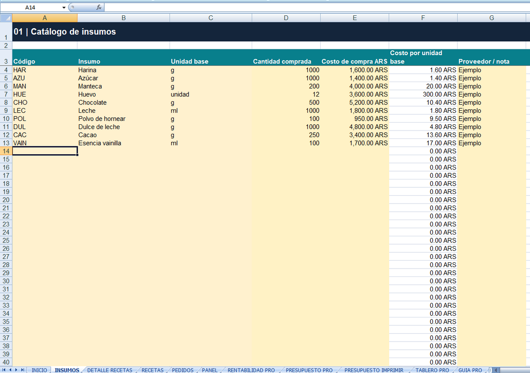This screenshot has height=373, width=530.
Task: Select the cell containing 'Polvo de hornear'
Action: click(x=123, y=119)
